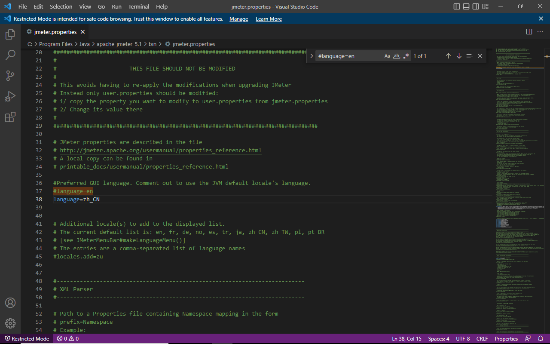Click Restricted Mode status bar item
The height and width of the screenshot is (344, 550).
click(x=27, y=339)
